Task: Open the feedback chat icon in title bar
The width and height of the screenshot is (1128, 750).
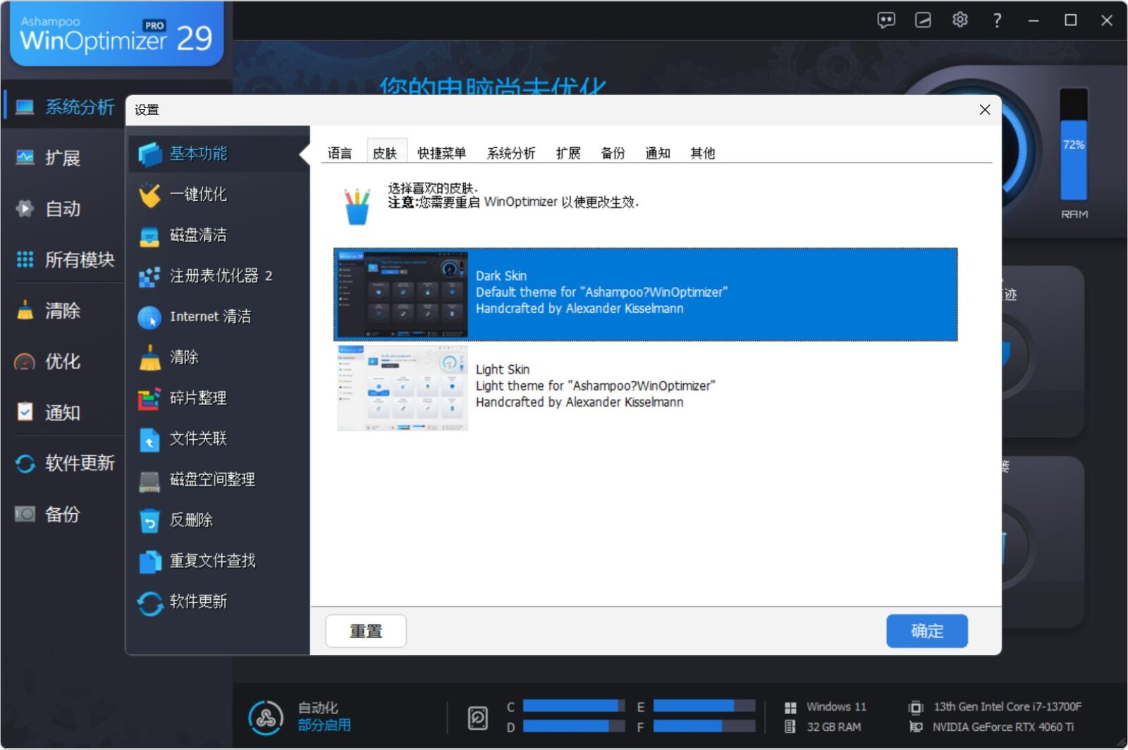Action: [x=886, y=20]
